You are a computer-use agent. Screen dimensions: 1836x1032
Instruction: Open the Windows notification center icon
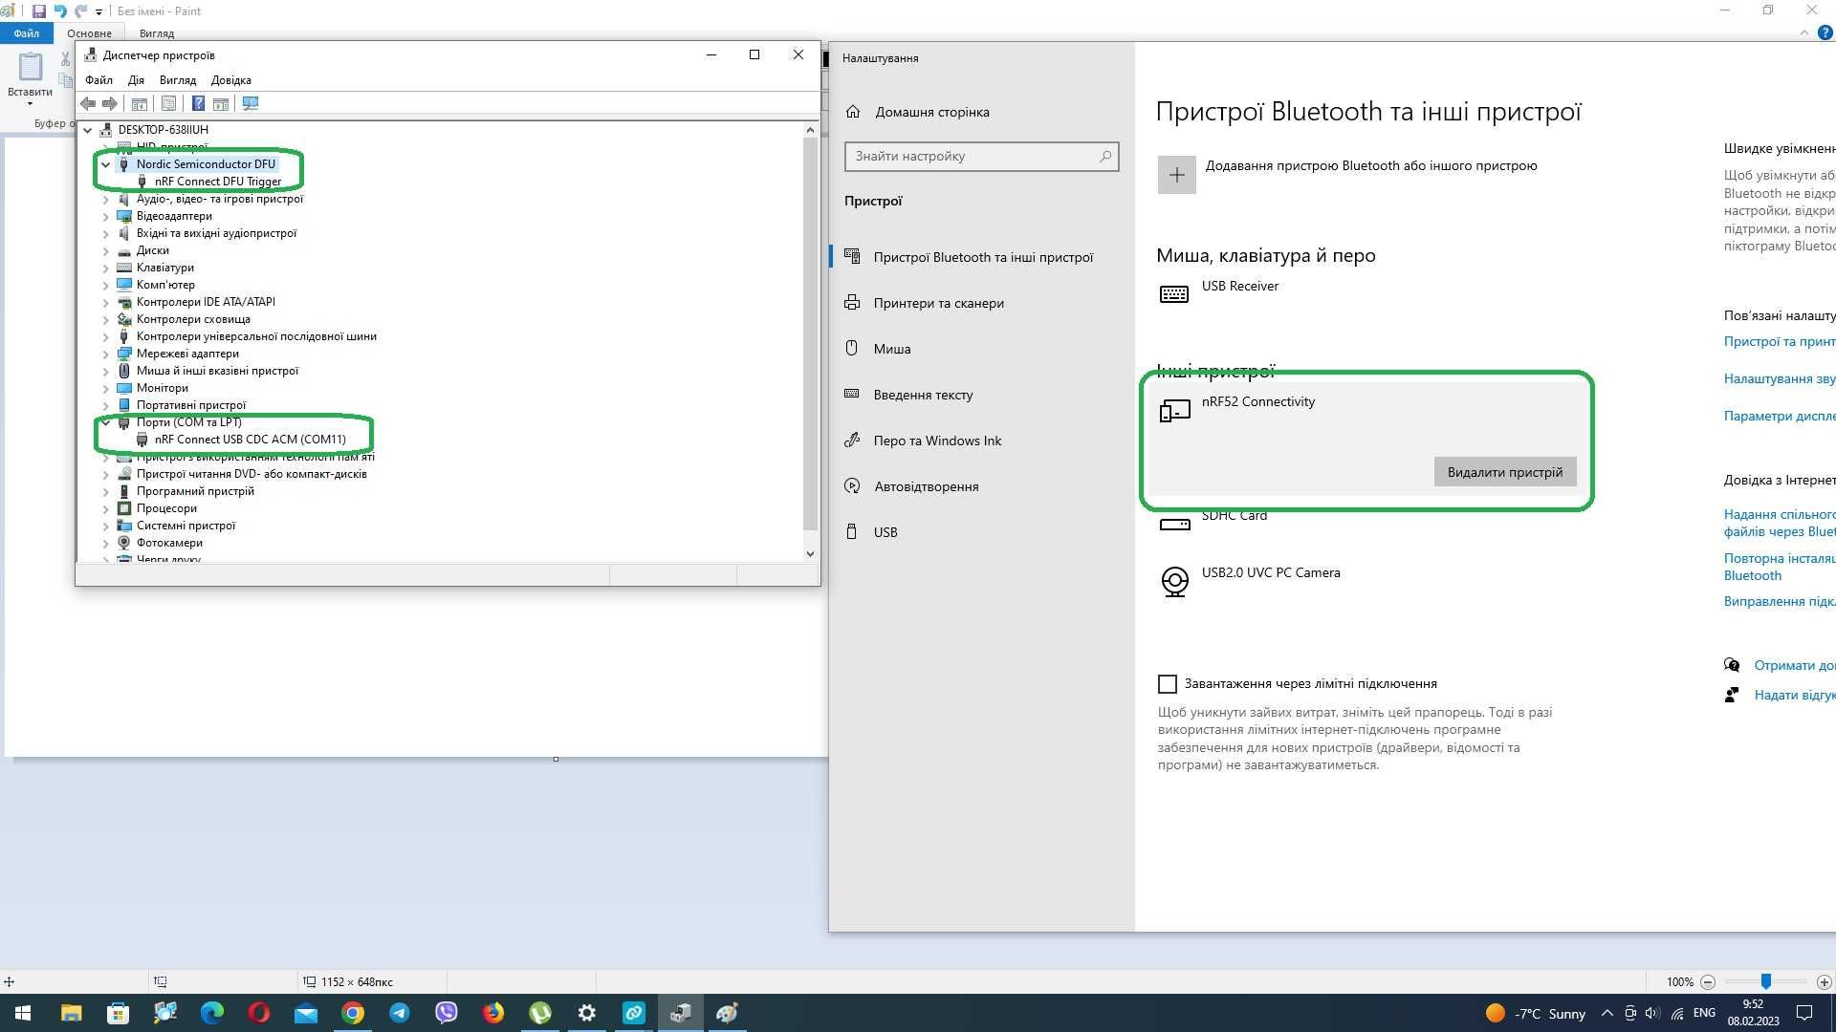(x=1804, y=1013)
